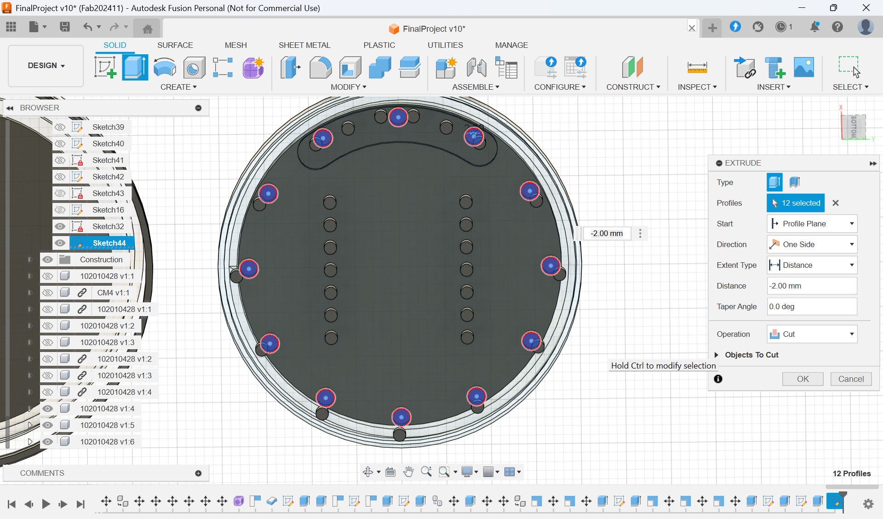This screenshot has width=883, height=519.
Task: Toggle visibility of Sketch32
Action: 60,226
